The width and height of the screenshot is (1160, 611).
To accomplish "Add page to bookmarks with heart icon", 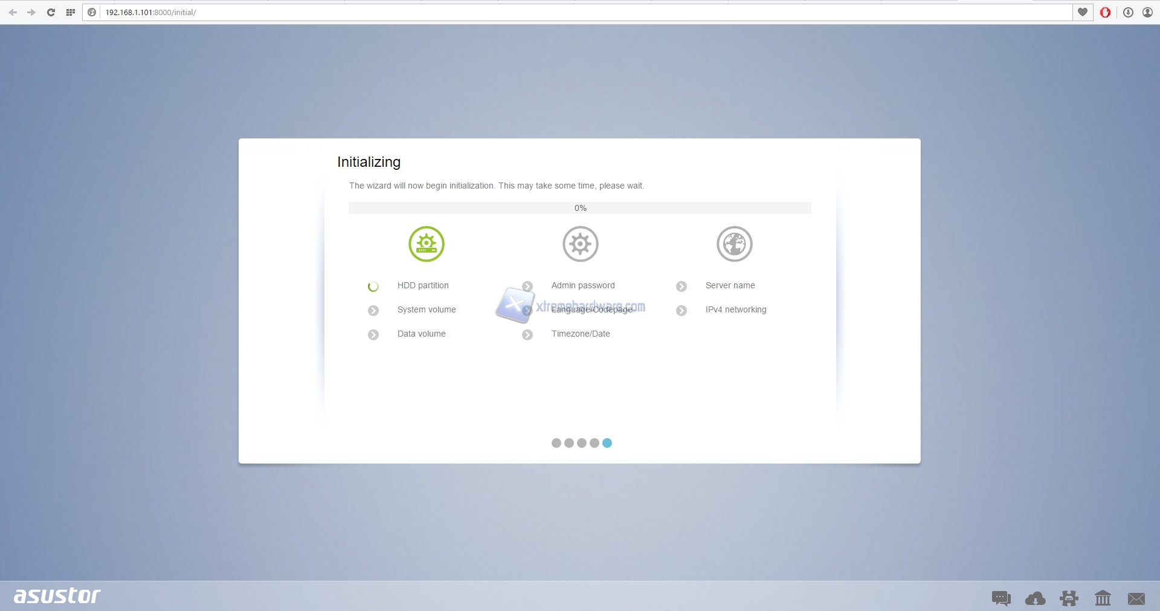I will point(1083,12).
